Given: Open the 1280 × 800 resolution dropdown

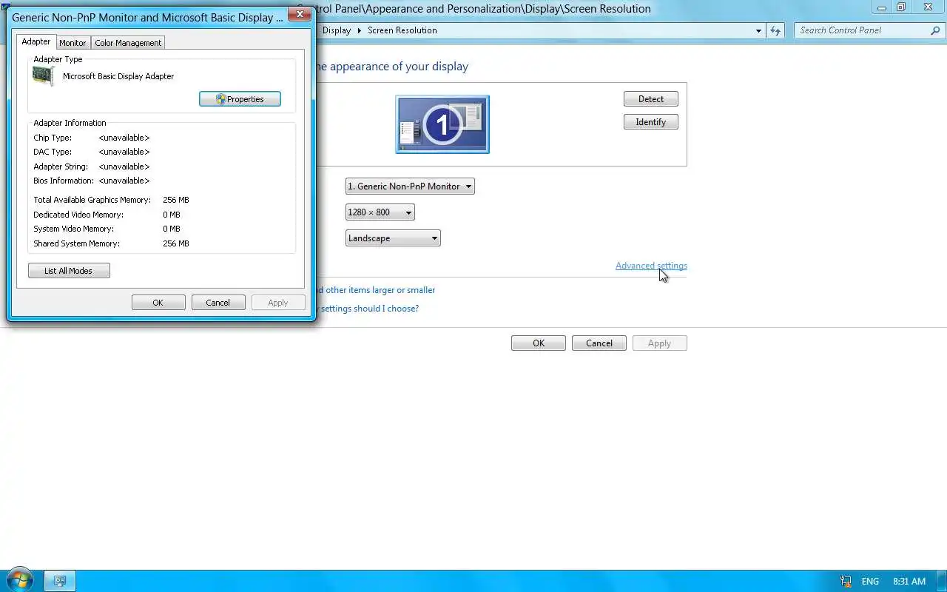Looking at the screenshot, I should tap(380, 212).
